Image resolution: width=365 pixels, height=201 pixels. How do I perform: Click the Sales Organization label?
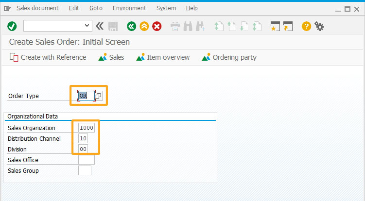[32, 128]
